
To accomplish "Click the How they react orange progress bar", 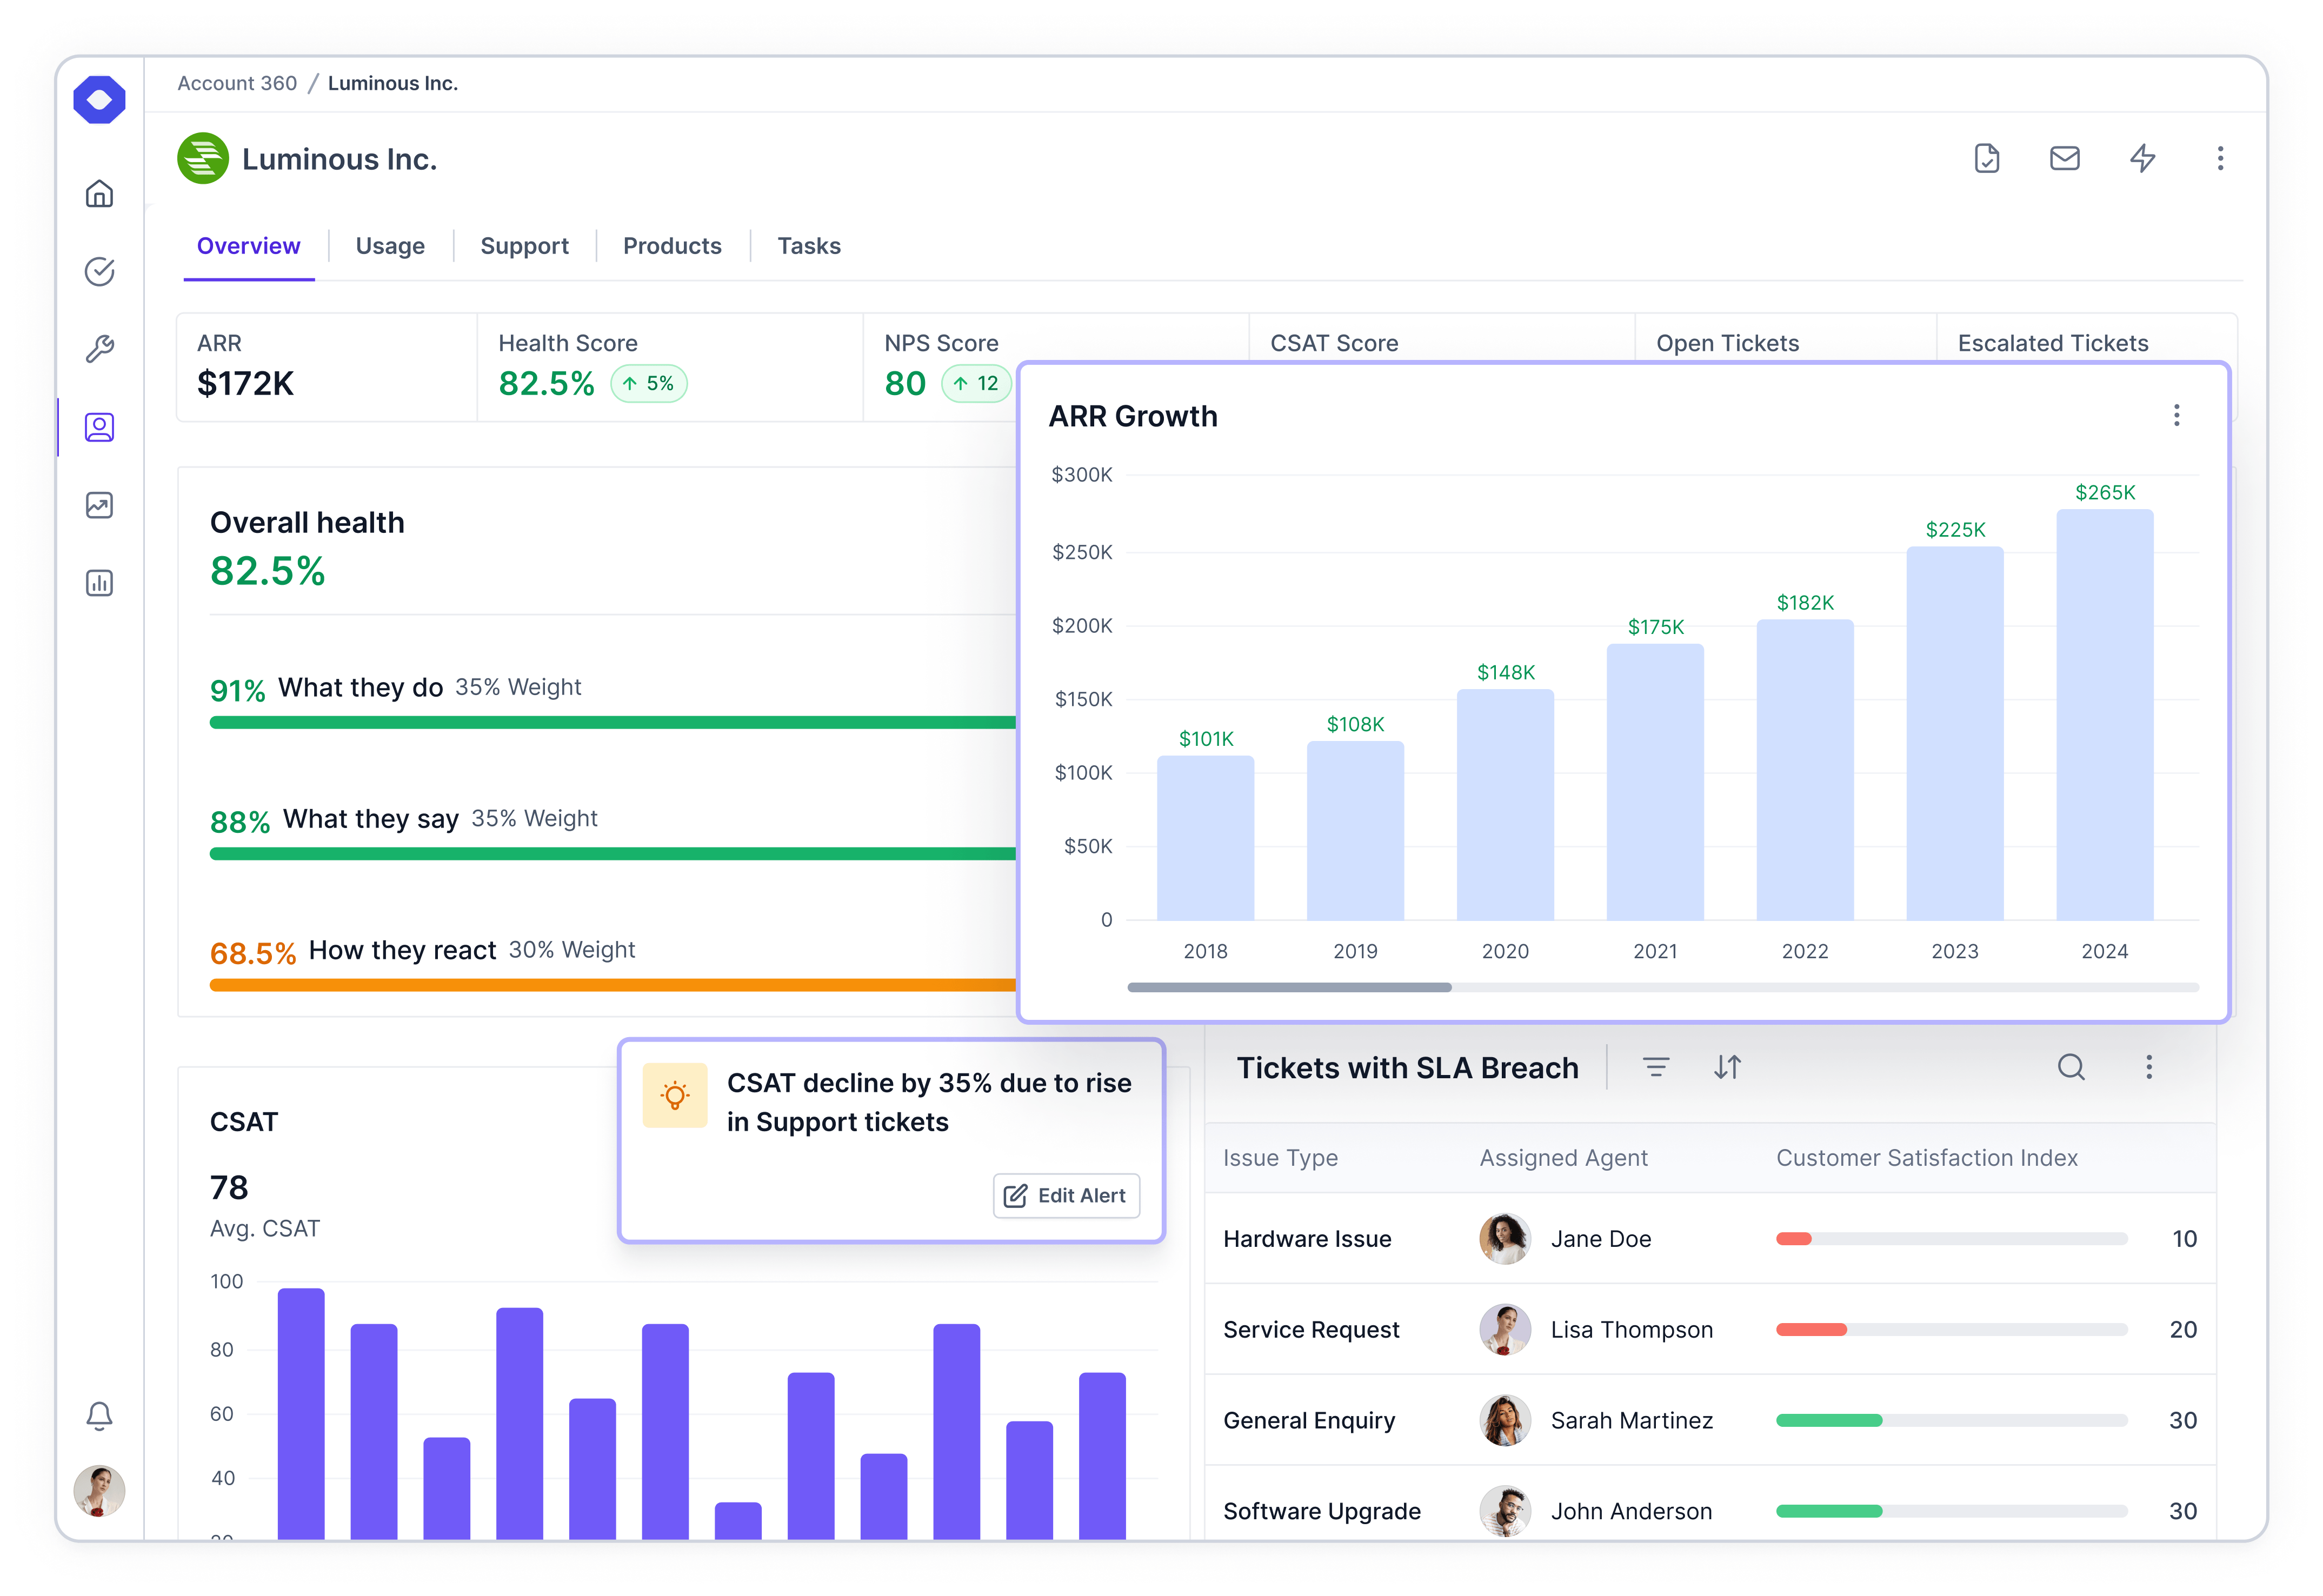I will [612, 985].
